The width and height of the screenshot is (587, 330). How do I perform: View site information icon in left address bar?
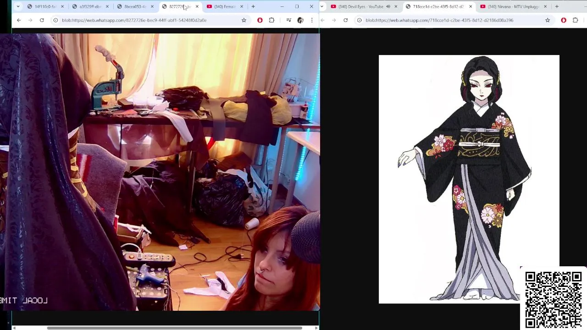coord(55,20)
